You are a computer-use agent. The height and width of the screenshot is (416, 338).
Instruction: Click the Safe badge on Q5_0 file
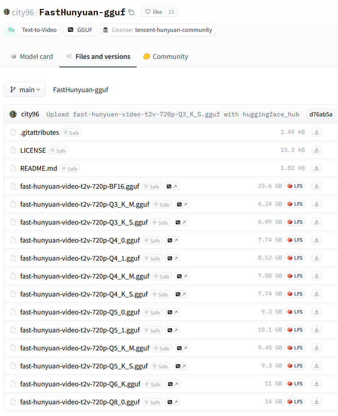(152, 313)
